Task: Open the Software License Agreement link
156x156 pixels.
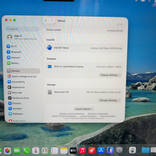Action: coord(72,114)
